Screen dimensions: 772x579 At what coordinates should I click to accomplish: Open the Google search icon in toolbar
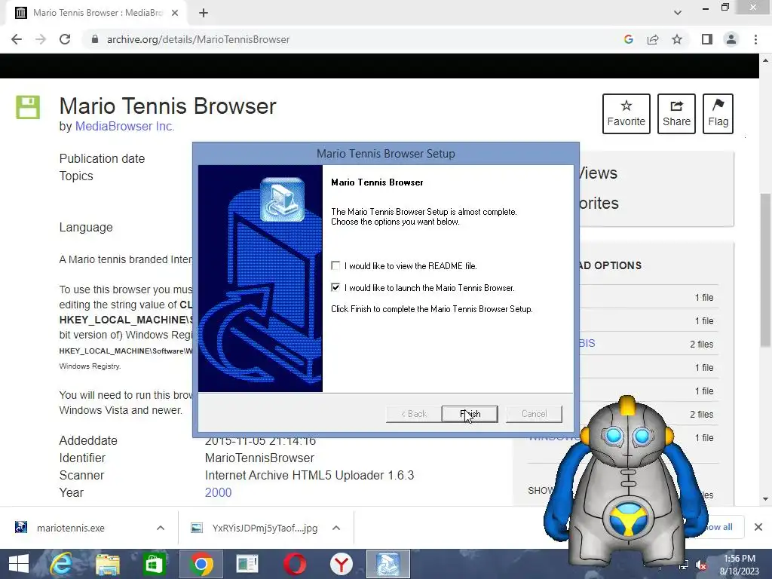tap(628, 39)
